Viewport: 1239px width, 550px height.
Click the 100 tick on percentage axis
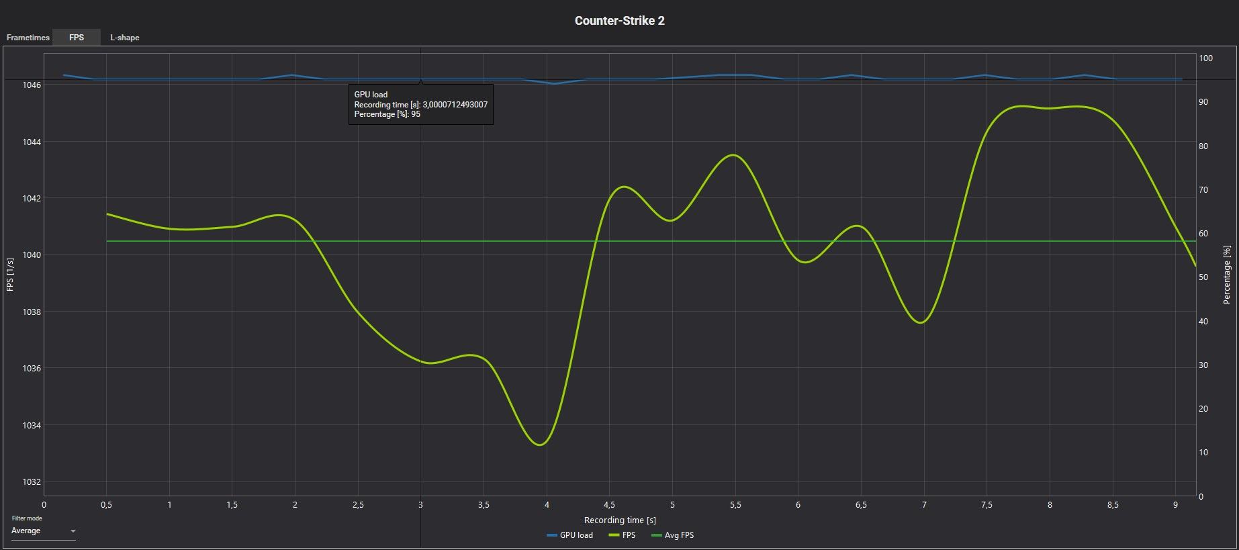pos(1205,58)
